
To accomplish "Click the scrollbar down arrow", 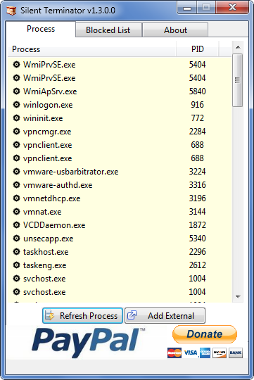I will click(238, 297).
